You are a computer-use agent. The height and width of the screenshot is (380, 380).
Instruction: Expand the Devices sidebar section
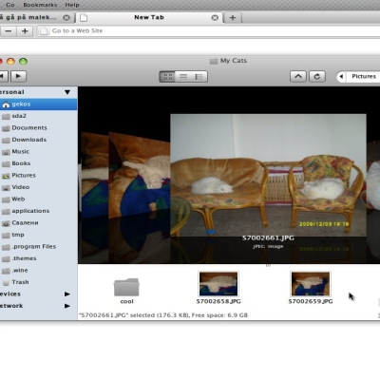[x=67, y=294]
